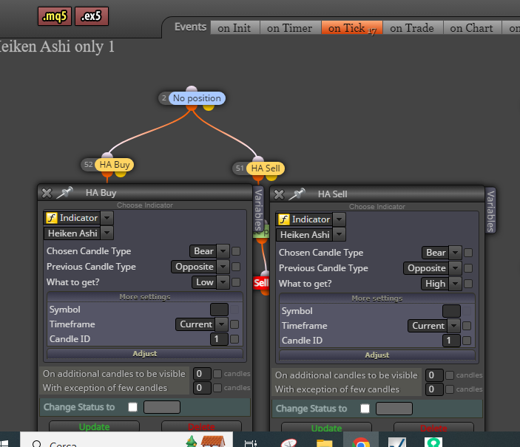Toggle Chosen Candle Type checkbox in HA Sell
The image size is (520, 447).
[x=468, y=253]
